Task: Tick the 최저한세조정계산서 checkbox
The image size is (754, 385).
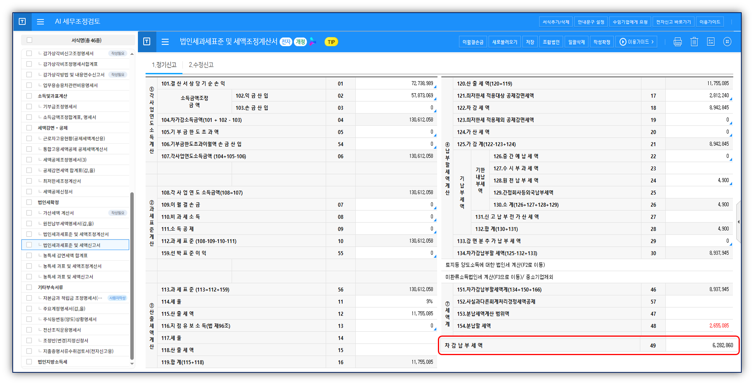Action: click(x=29, y=181)
